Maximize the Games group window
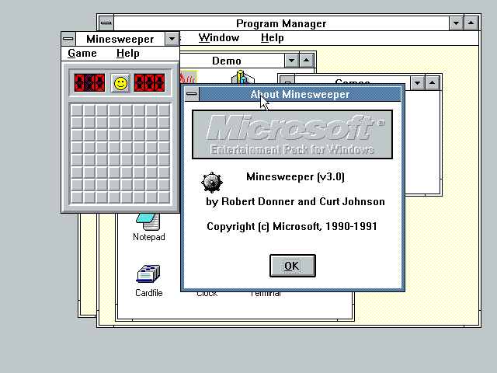 coord(433,83)
